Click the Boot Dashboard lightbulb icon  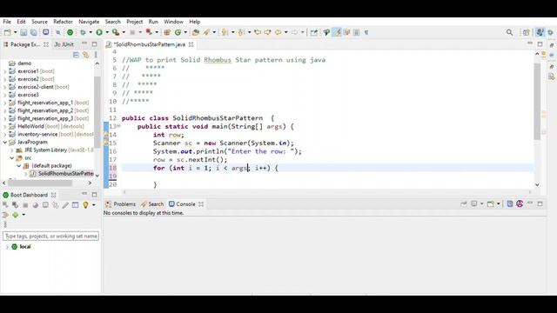pyautogui.click(x=85, y=205)
